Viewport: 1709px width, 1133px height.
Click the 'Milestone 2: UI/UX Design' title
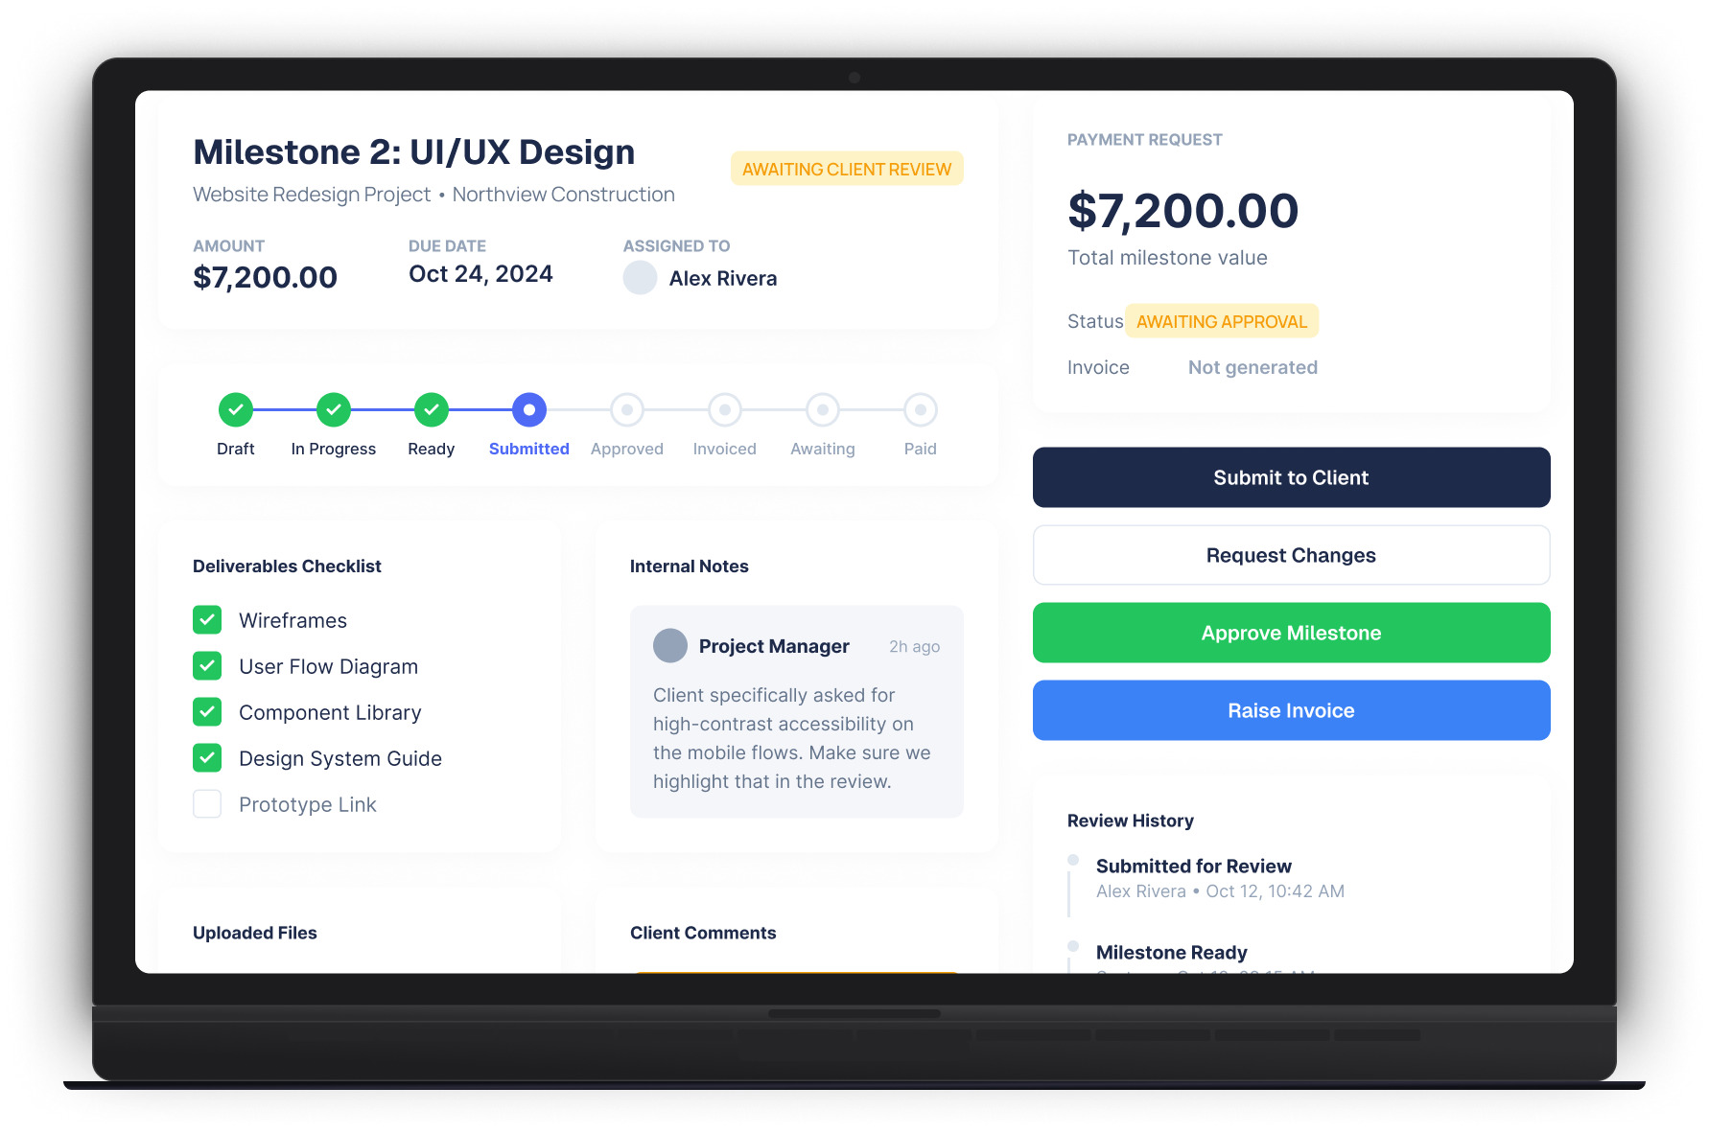(413, 152)
